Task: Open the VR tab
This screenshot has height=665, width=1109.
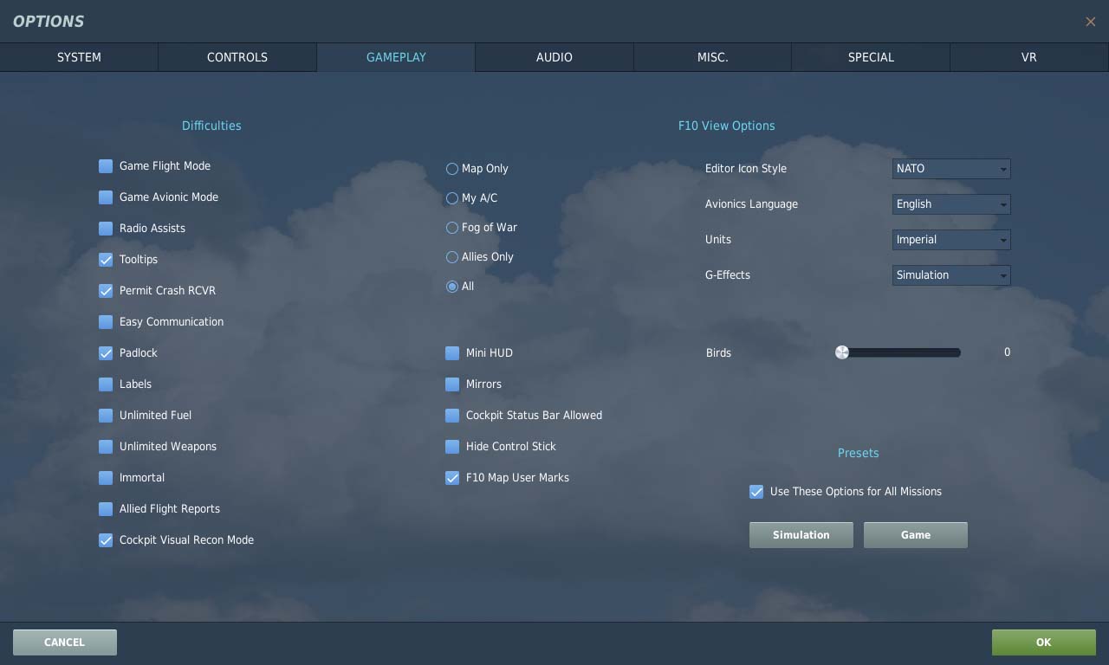Action: [x=1029, y=57]
